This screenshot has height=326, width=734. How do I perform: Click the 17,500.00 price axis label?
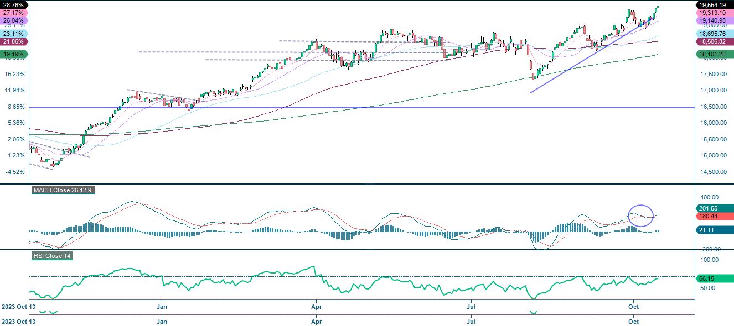coord(713,74)
